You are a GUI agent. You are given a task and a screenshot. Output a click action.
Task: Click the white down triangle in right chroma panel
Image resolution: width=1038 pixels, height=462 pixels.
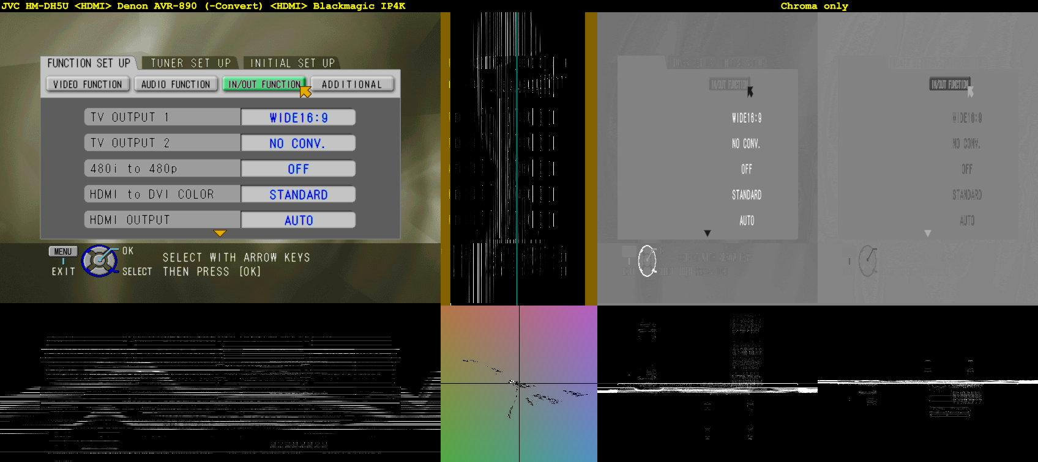(928, 233)
